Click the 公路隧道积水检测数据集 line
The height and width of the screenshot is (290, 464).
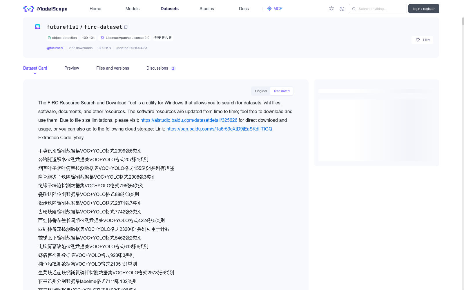click(93, 159)
